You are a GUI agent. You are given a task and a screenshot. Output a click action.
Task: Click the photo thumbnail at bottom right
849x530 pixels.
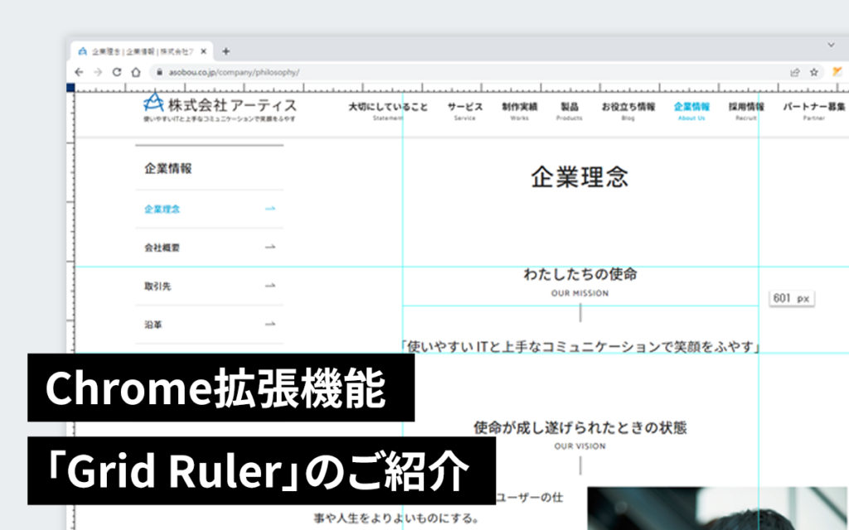tap(718, 508)
